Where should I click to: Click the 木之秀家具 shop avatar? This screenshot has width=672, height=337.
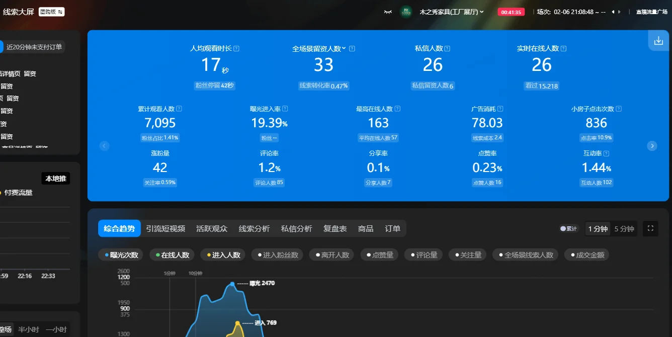click(x=406, y=12)
